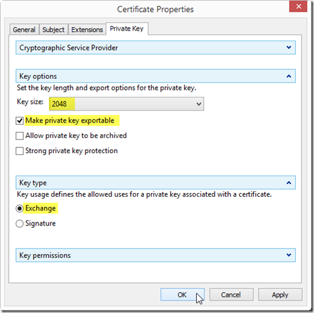Click the Key options section header
This screenshot has height=313, width=314.
pos(156,76)
